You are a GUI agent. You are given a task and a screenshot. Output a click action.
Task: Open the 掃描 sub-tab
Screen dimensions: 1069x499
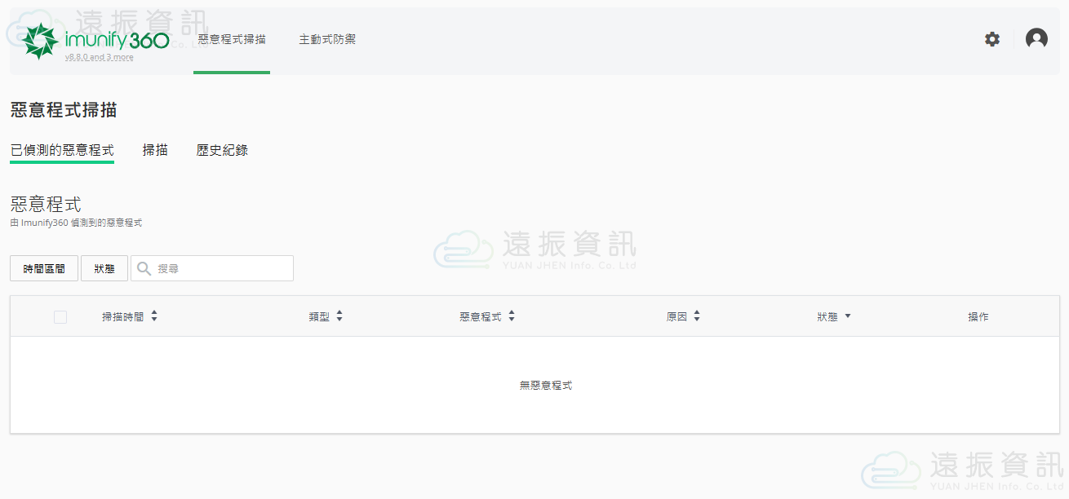[155, 150]
